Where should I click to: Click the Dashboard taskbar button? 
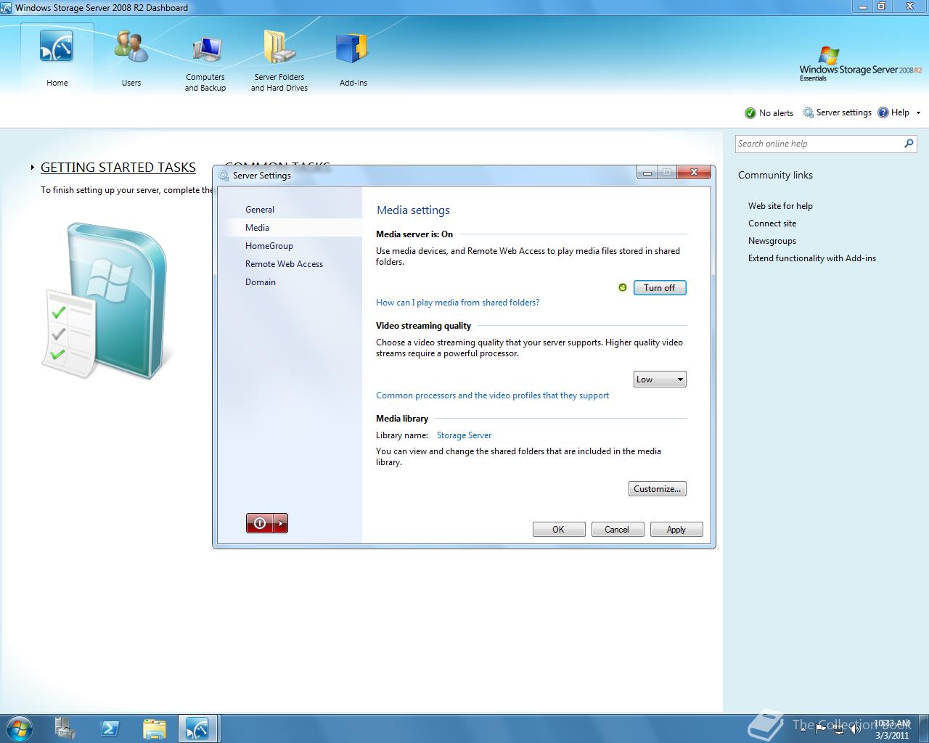click(197, 728)
